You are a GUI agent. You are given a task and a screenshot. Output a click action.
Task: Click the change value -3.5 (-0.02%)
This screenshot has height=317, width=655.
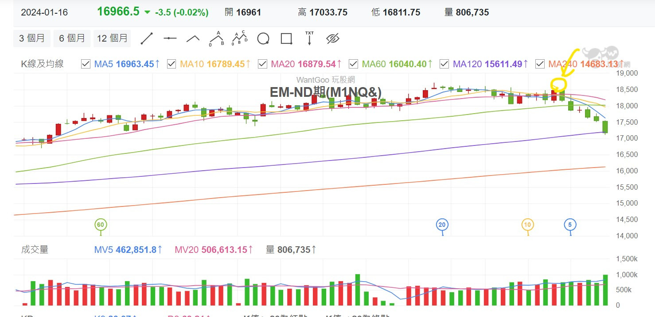click(x=182, y=12)
